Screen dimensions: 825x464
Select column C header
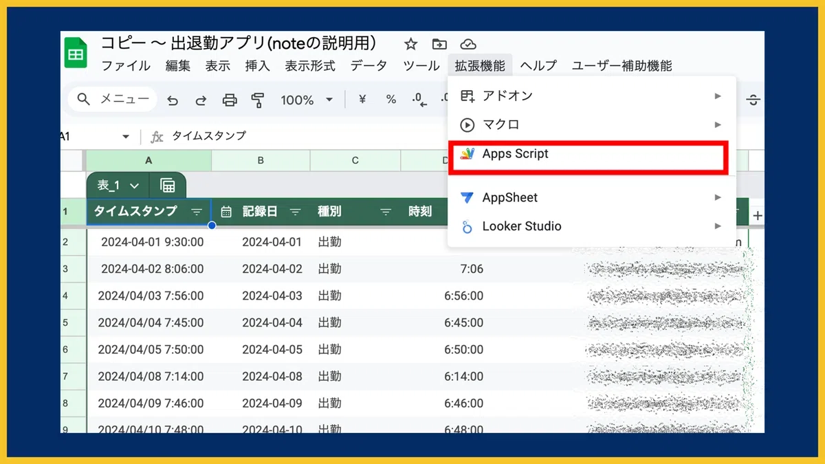355,160
